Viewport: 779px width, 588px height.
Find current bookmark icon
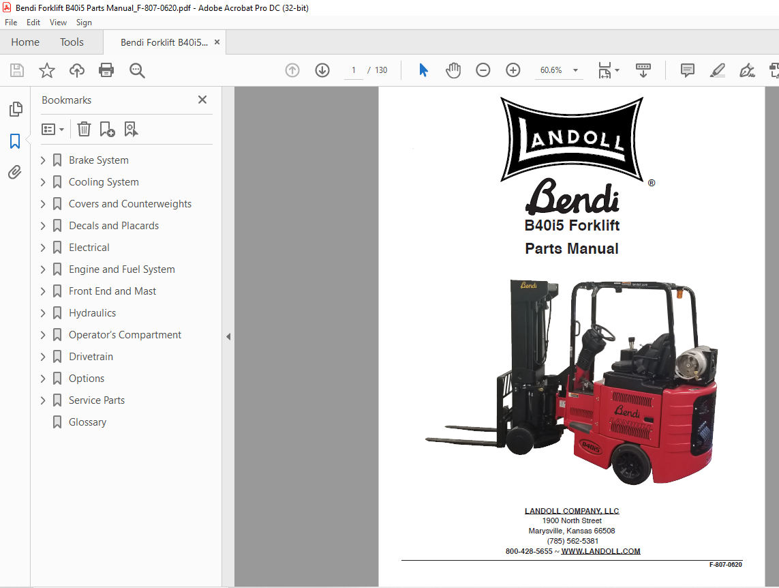tap(131, 129)
